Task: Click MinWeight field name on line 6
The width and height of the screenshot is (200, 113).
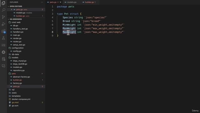Action: tap(69, 25)
